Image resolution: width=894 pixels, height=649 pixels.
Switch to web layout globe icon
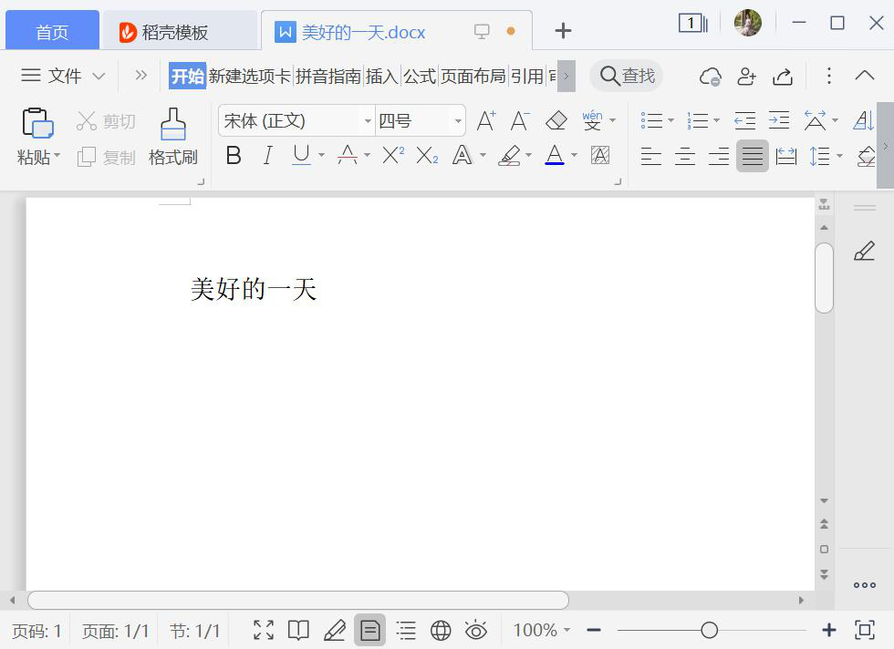click(441, 630)
